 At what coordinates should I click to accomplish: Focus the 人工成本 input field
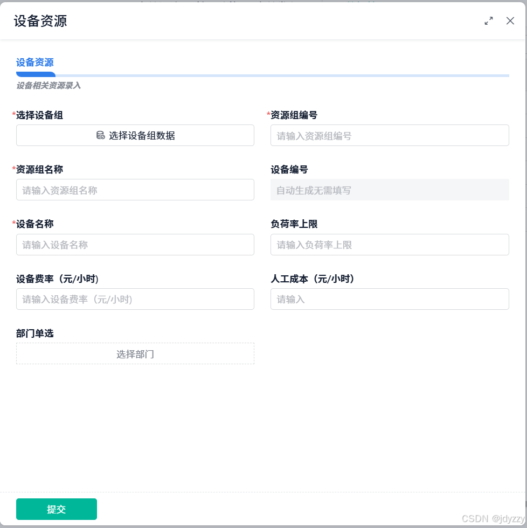[389, 299]
